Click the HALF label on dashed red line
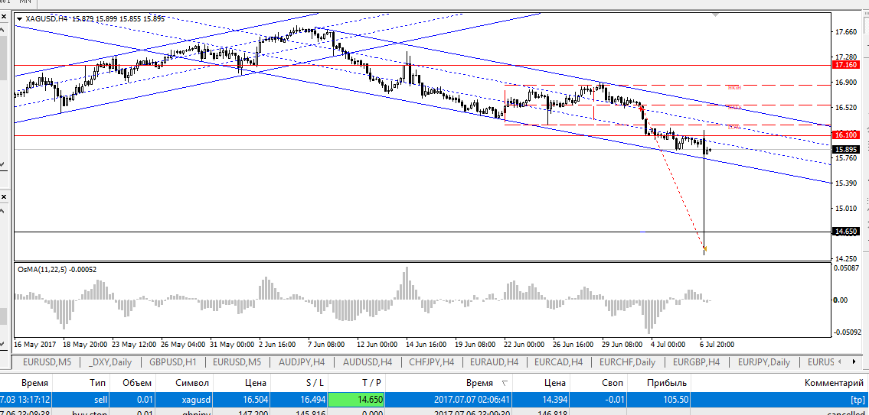 [733, 107]
